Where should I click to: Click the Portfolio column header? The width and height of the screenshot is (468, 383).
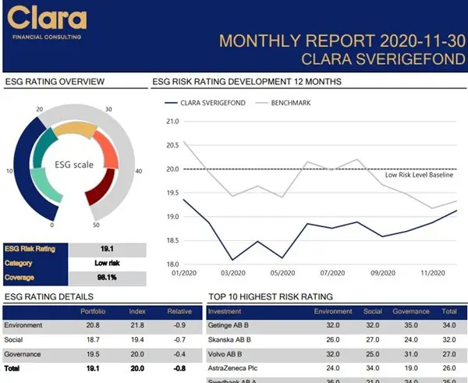tap(93, 311)
